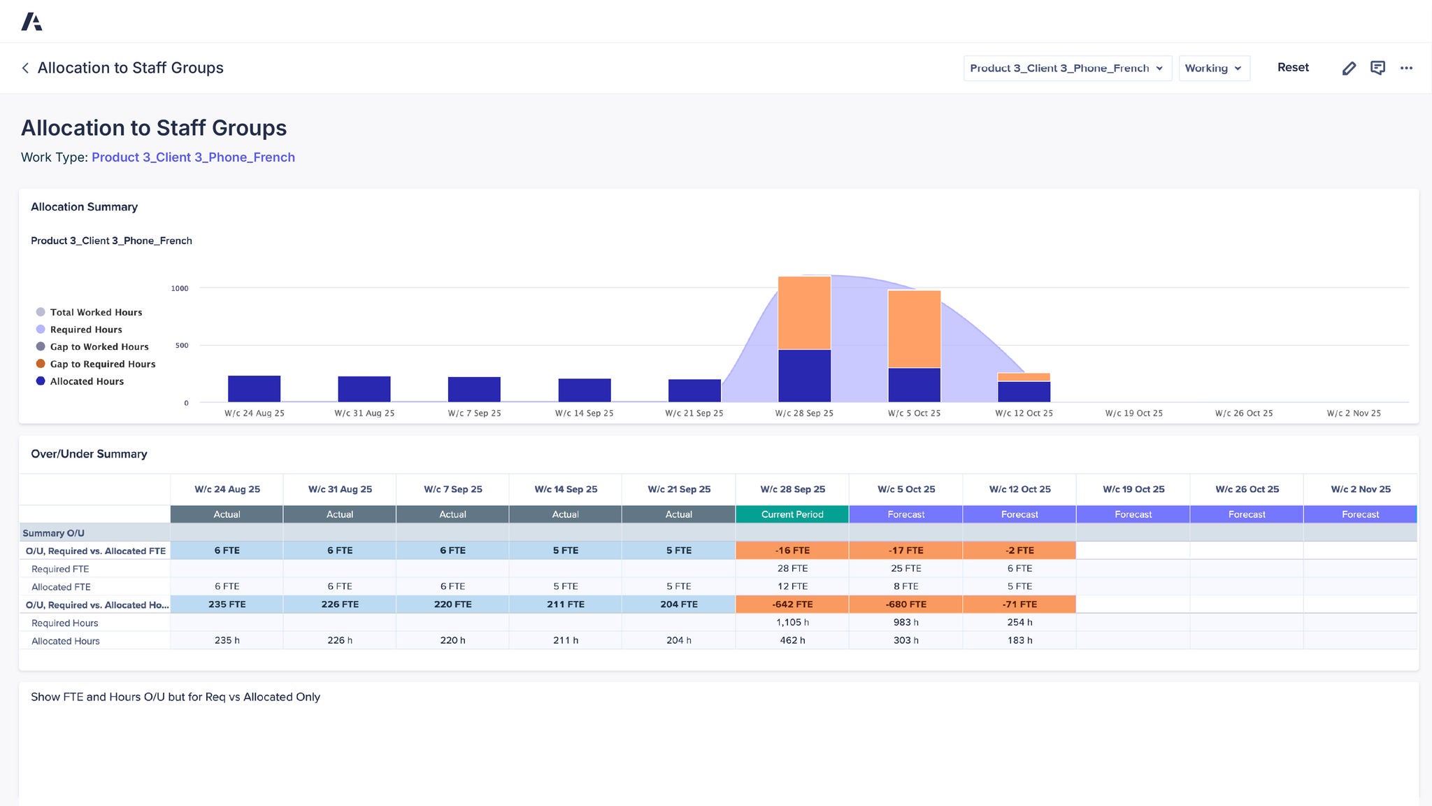Select the Allocated Hours row label in table
The image size is (1432, 806).
tap(94, 641)
